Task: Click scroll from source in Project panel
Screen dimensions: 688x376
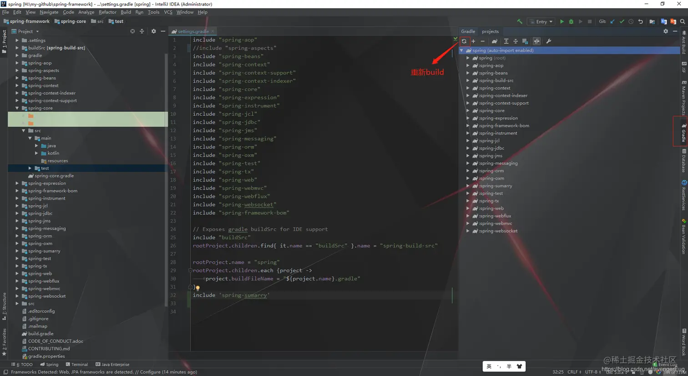Action: [132, 31]
